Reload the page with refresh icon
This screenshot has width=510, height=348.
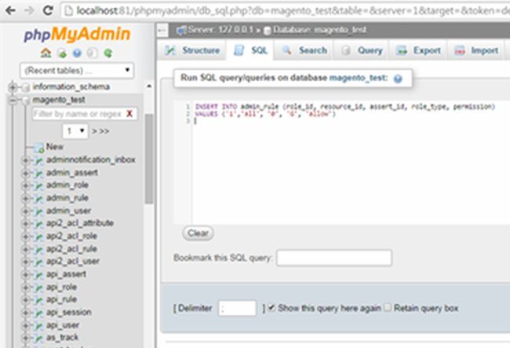coord(48,11)
